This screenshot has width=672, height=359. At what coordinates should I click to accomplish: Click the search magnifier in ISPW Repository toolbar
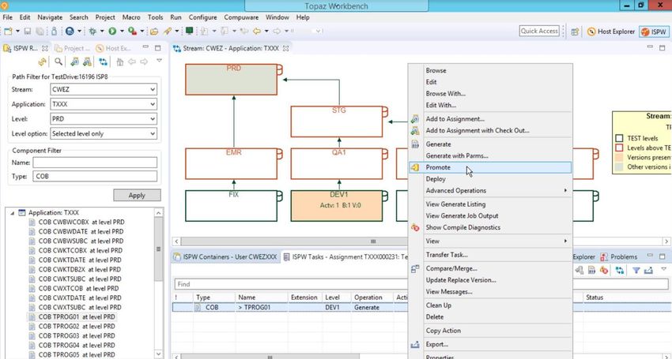click(x=59, y=62)
